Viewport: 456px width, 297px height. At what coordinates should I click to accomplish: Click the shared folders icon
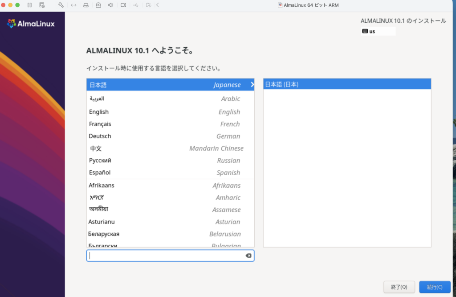pos(148,5)
